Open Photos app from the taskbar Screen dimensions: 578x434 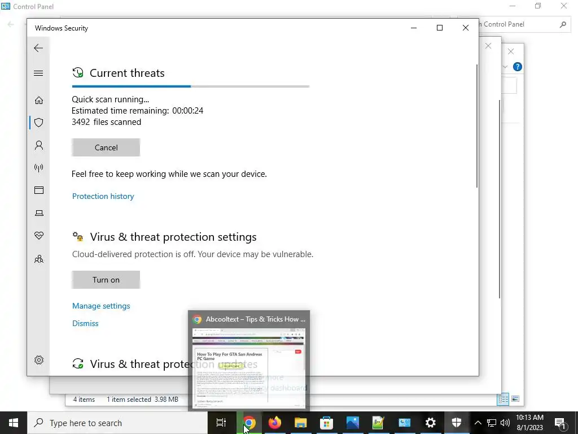click(352, 423)
